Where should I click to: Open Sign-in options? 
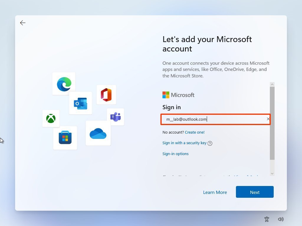(x=175, y=154)
